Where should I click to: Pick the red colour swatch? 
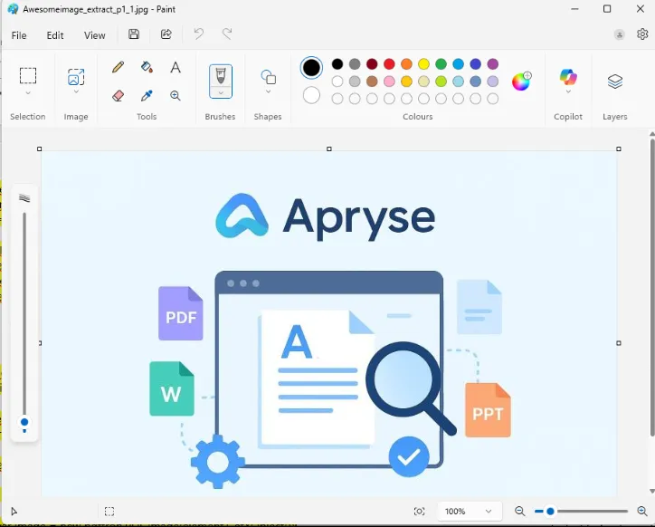coord(389,64)
